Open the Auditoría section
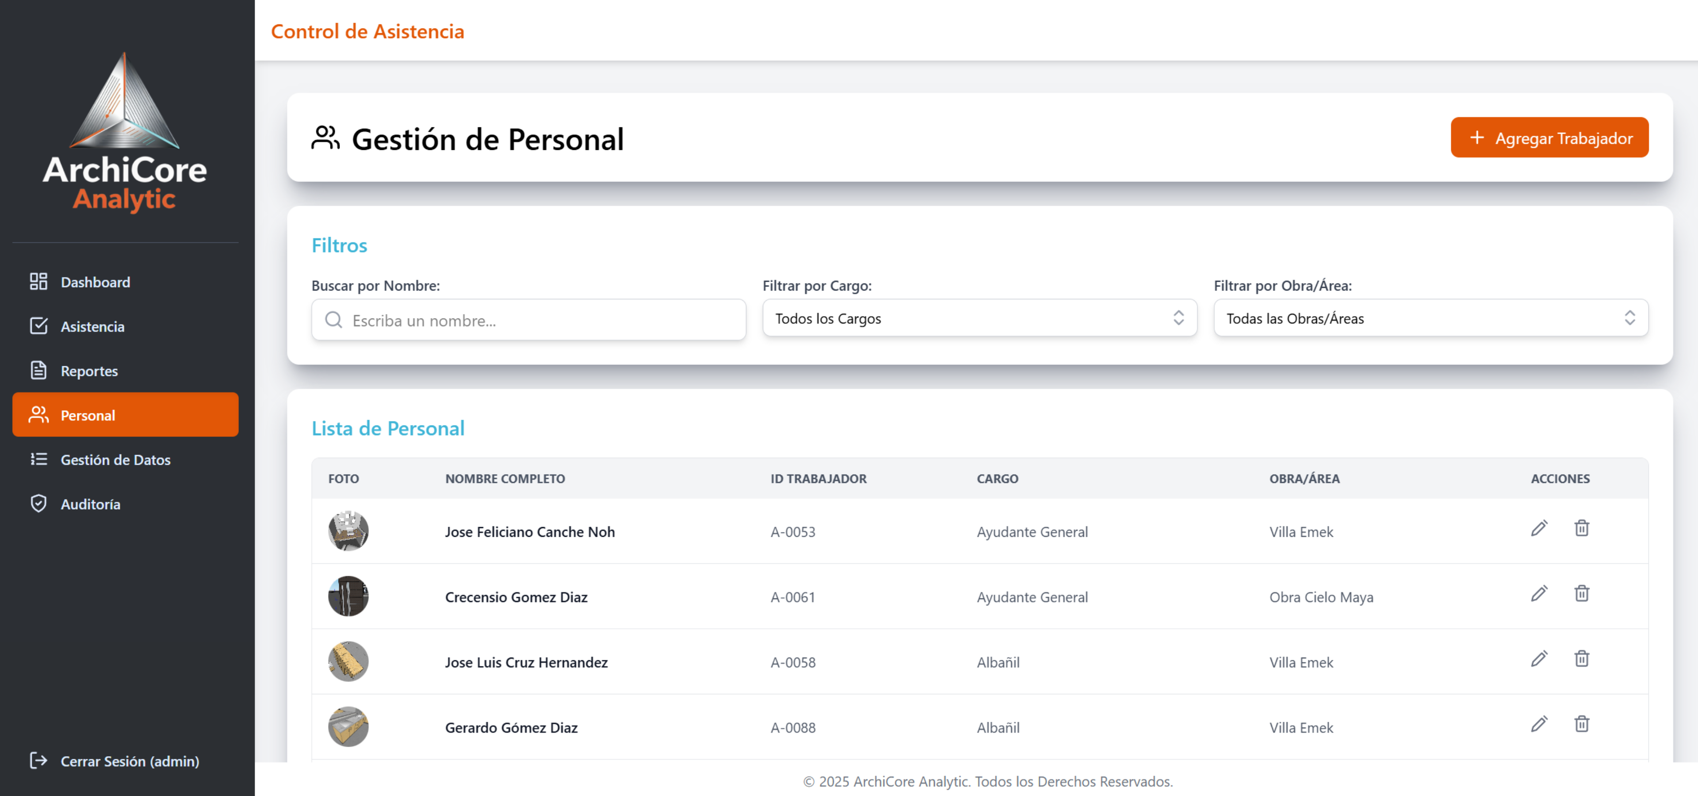 pos(125,504)
